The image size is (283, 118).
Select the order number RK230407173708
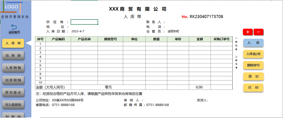206,17
